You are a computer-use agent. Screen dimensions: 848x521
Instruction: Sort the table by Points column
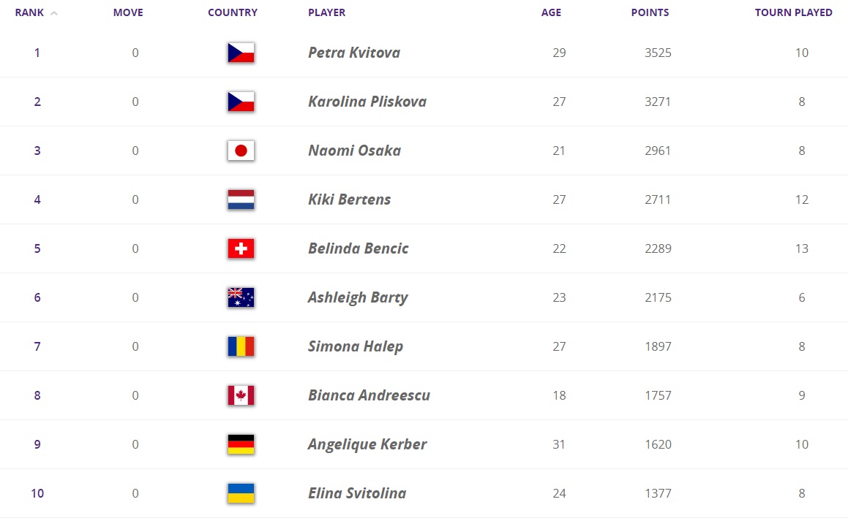650,12
